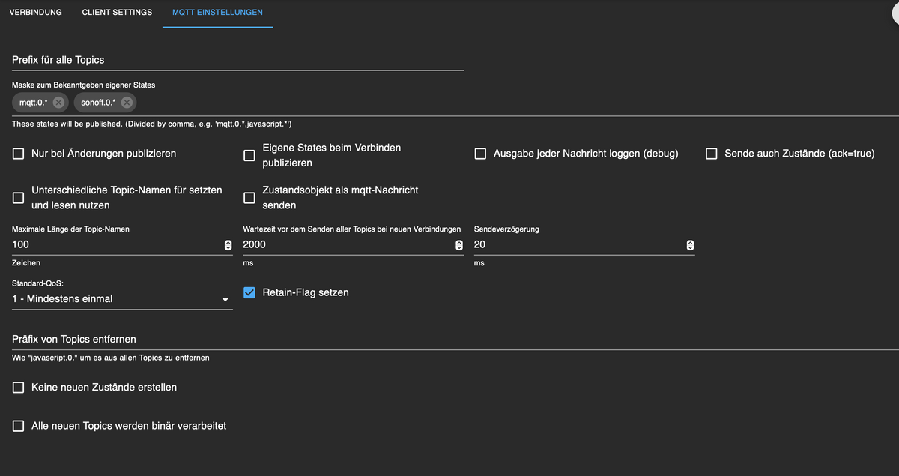The width and height of the screenshot is (899, 476).
Task: Select the MQTT Einstellungen tab
Action: click(217, 13)
